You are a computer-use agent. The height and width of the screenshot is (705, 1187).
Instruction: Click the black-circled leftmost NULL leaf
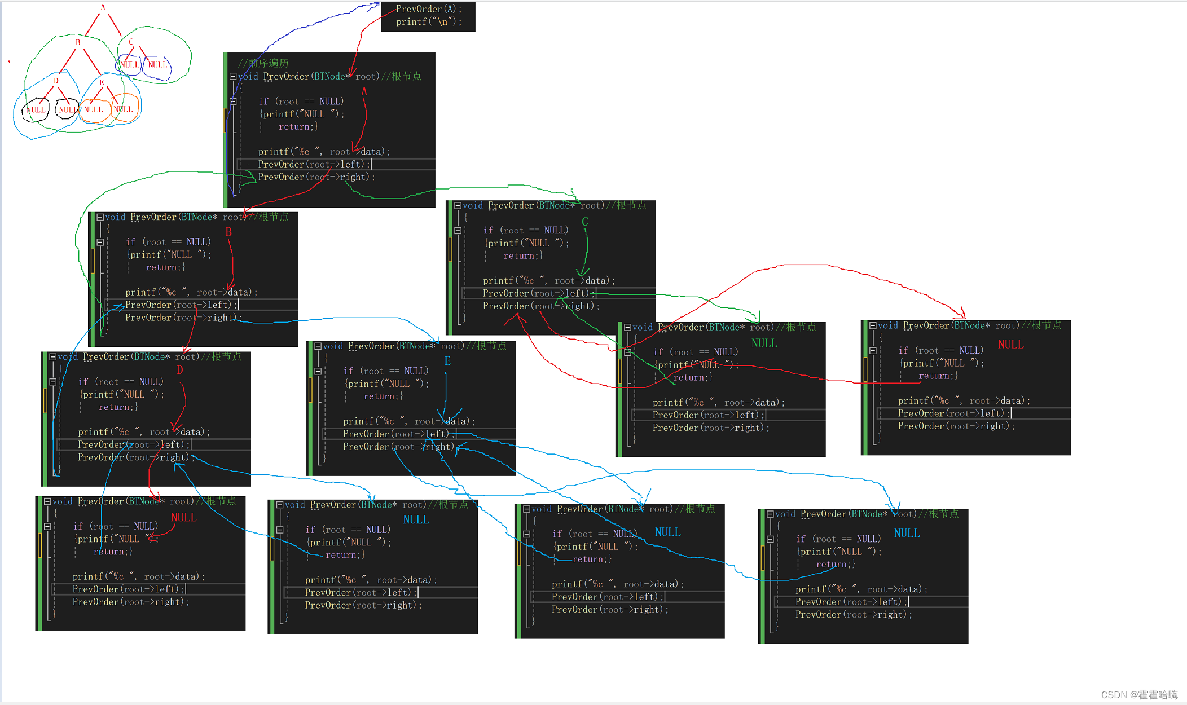[x=36, y=110]
